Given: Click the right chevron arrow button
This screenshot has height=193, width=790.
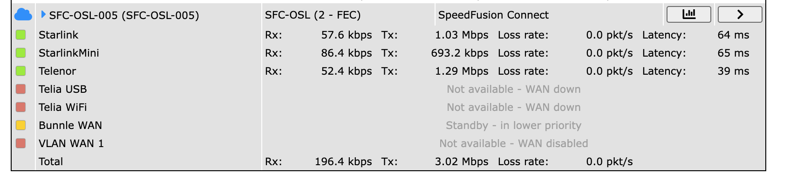Looking at the screenshot, I should point(740,14).
